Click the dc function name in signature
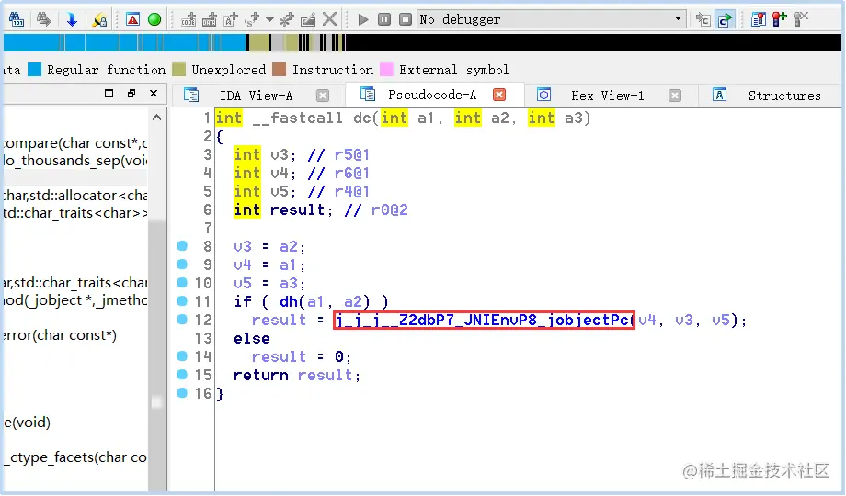The height and width of the screenshot is (496, 846). tap(362, 118)
